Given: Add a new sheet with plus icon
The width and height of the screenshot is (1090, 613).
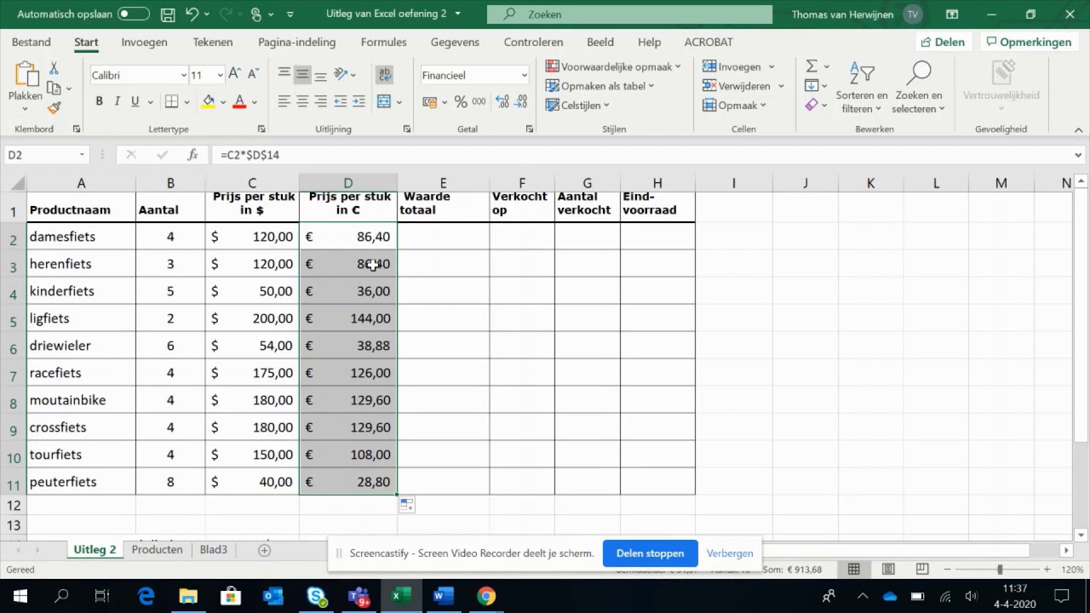Looking at the screenshot, I should pos(264,550).
